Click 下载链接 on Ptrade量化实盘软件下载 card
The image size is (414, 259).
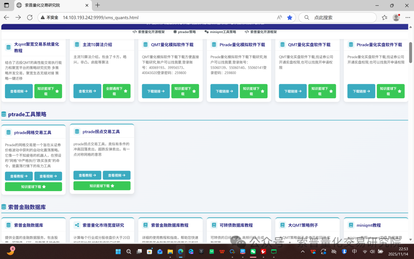tap(361, 91)
